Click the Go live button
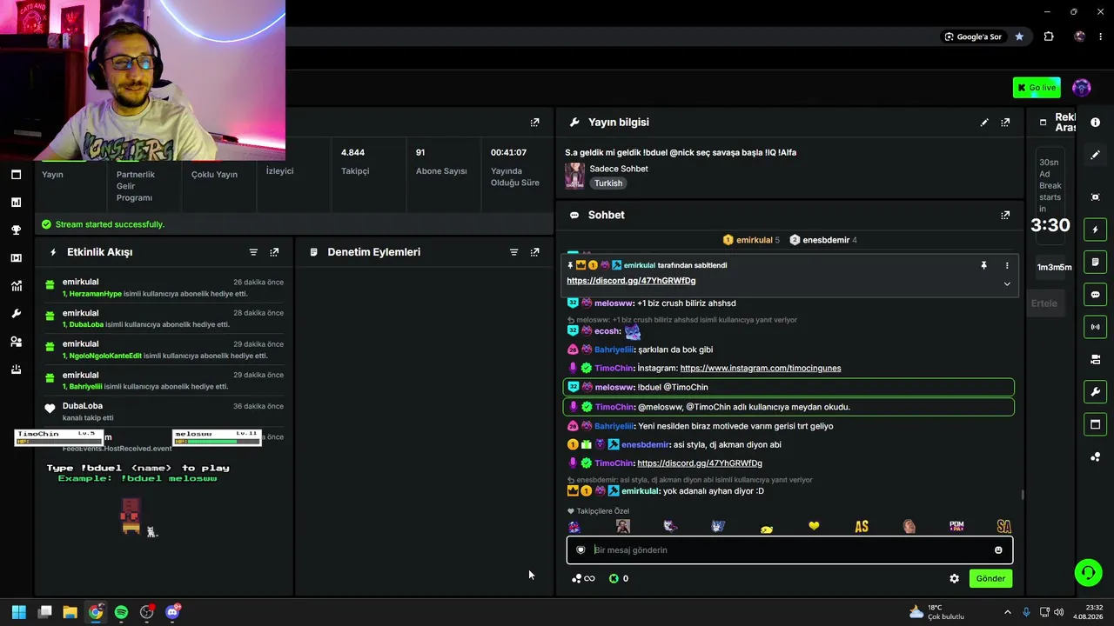1114x626 pixels. point(1037,88)
